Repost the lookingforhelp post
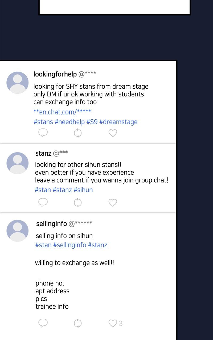Image resolution: width=213 pixels, height=340 pixels. coord(77,133)
